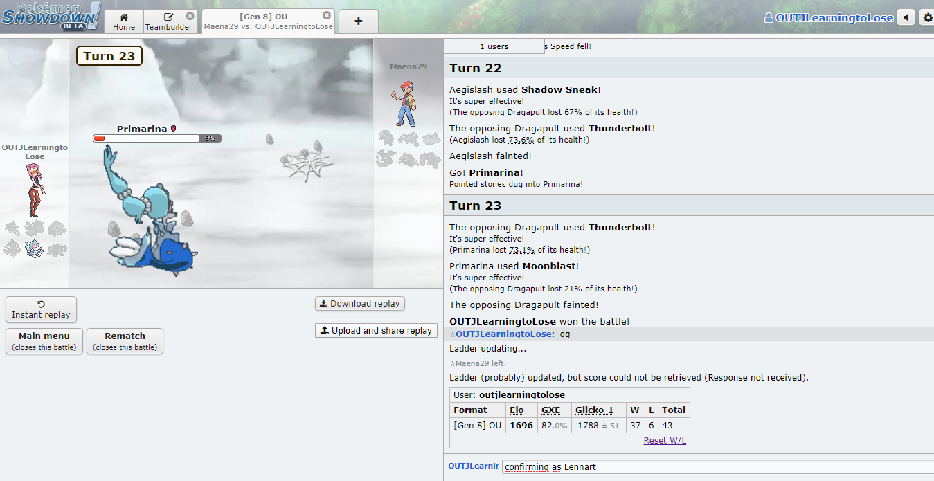Click the wins count 37
The image size is (934, 481).
635,426
